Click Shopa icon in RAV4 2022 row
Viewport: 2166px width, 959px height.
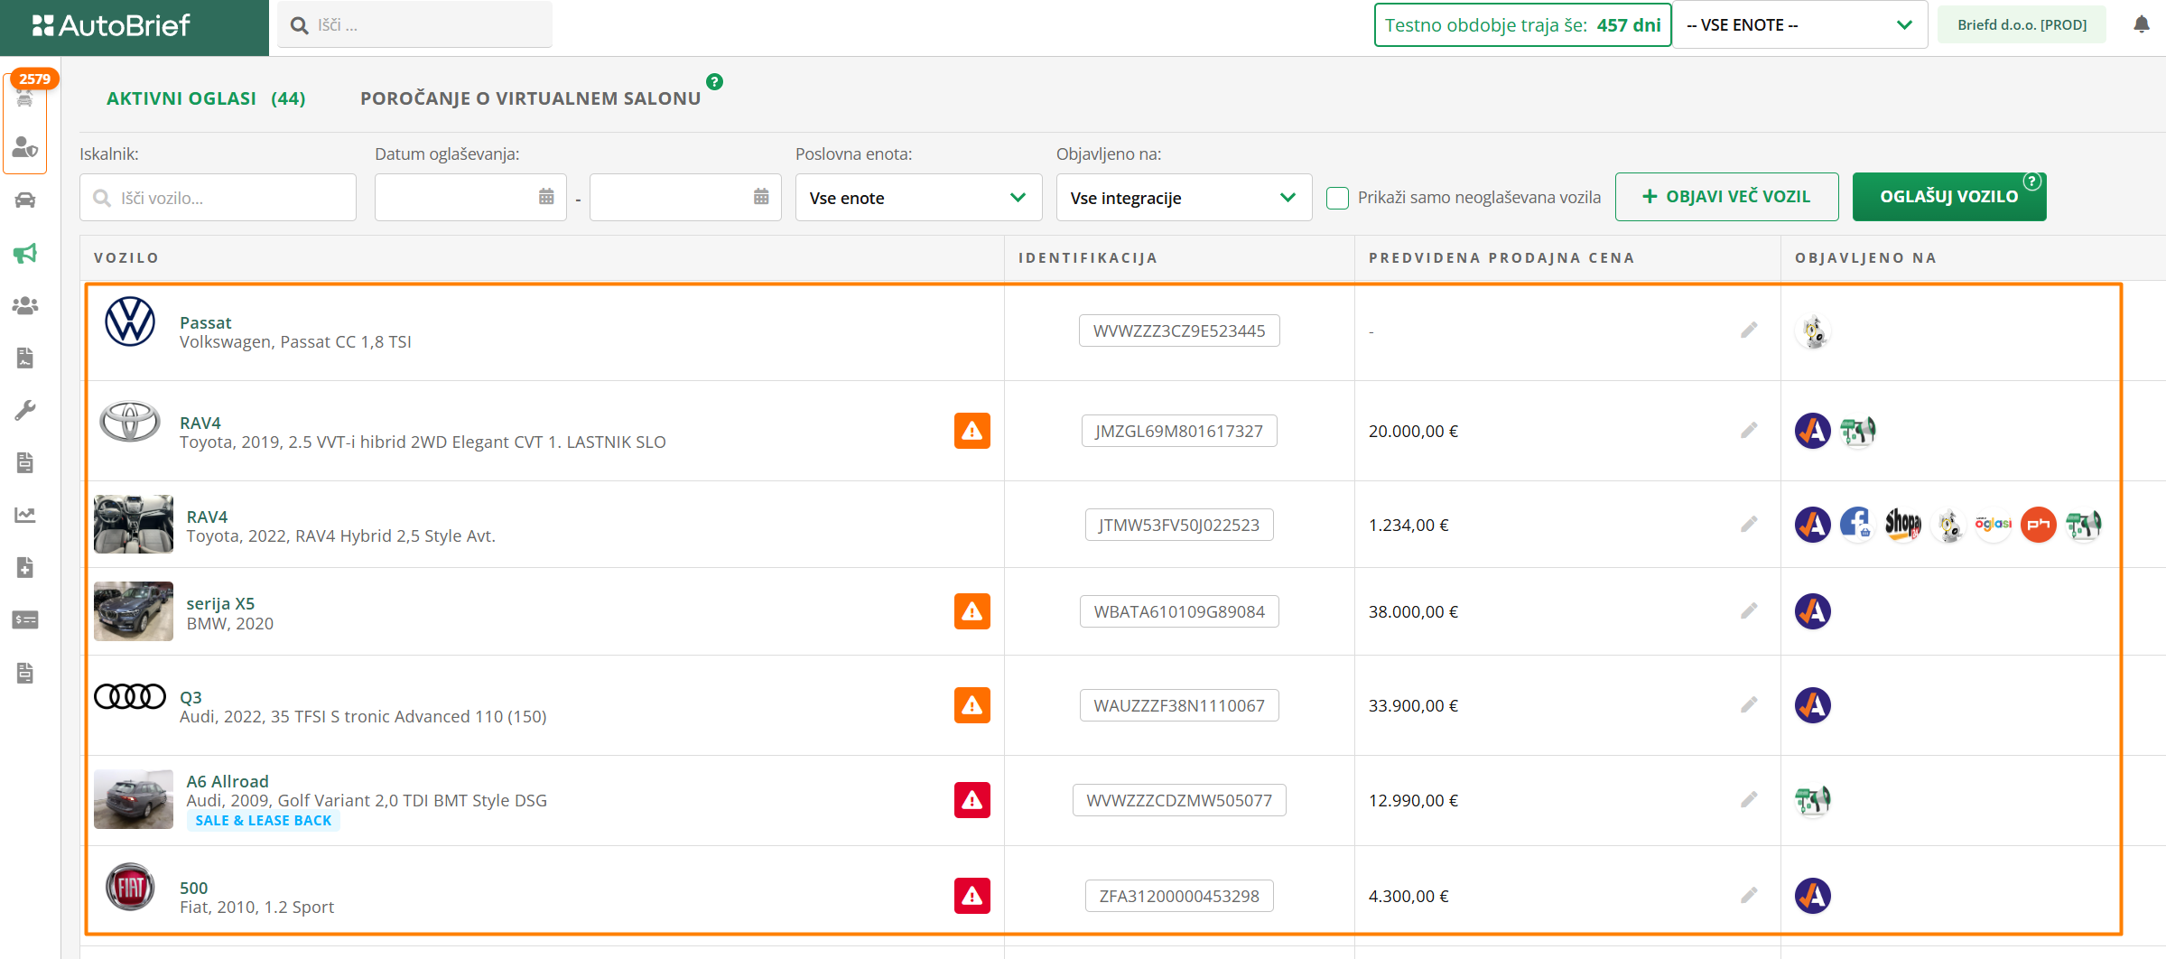(x=1902, y=525)
